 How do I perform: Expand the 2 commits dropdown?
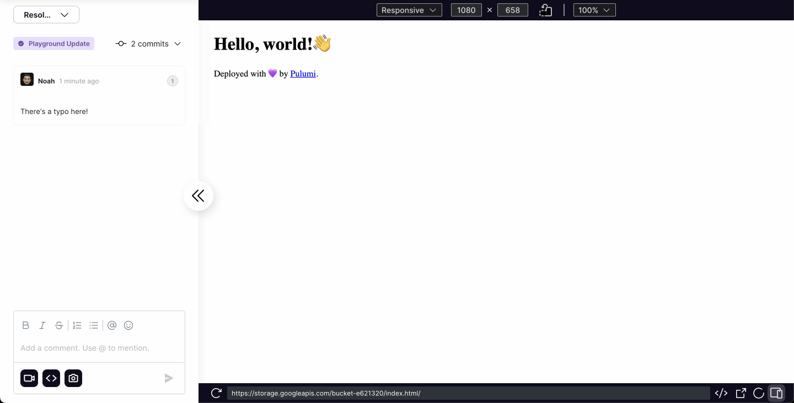pyautogui.click(x=148, y=43)
